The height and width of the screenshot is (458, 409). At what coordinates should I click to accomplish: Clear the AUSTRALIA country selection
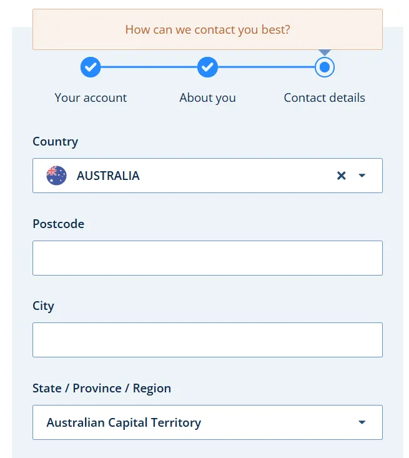(341, 176)
